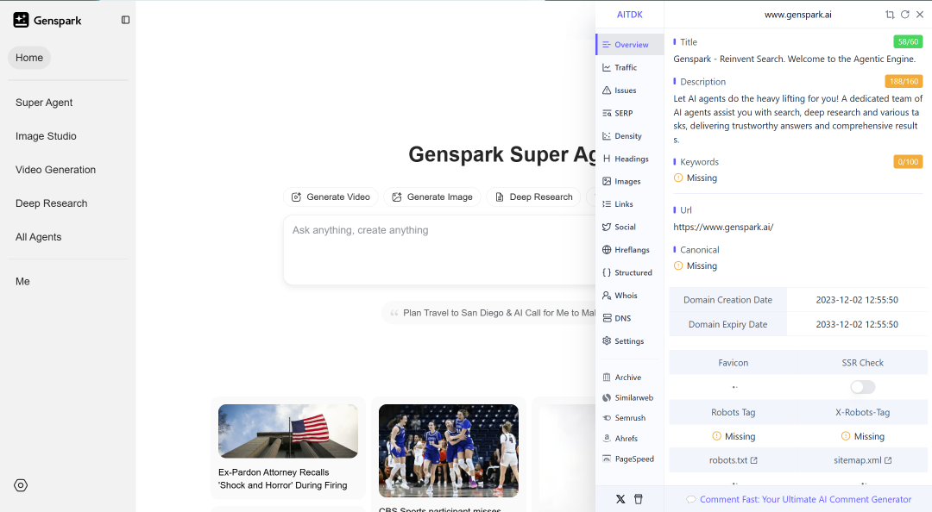
Task: Click the Genspark title text in Overview
Action: (795, 59)
